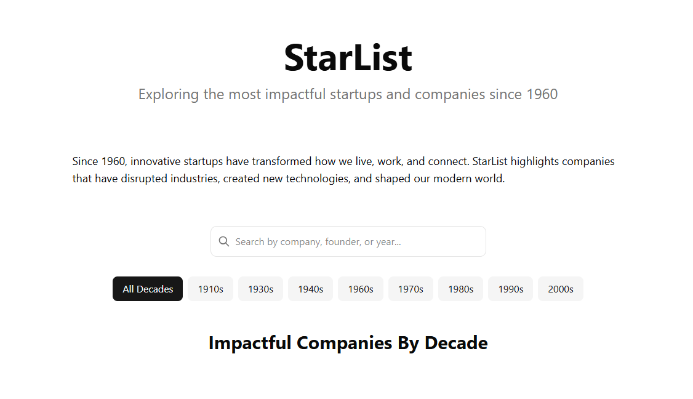Viewport: 693px width, 399px height.
Task: Click the leftmost highlighted filter chip
Action: [x=147, y=289]
